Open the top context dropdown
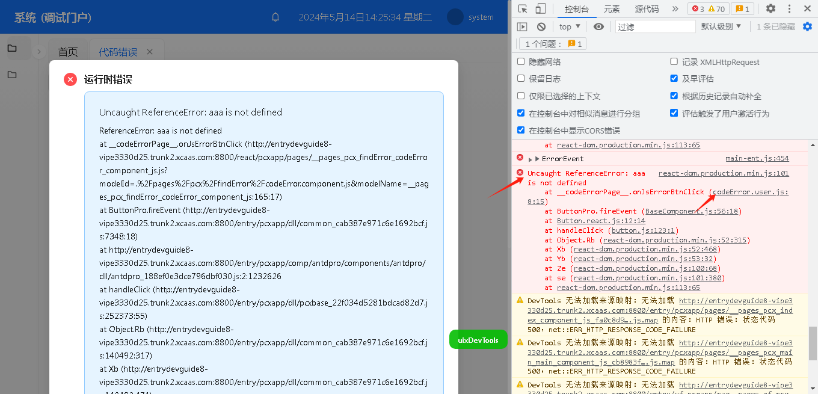 (570, 26)
